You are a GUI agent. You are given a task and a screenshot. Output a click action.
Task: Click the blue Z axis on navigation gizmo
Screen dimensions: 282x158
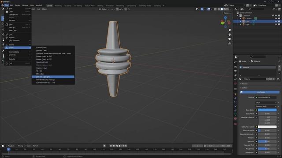pos(225,18)
